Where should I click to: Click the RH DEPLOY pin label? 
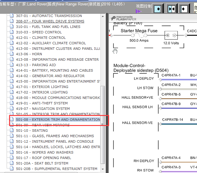point(144,161)
